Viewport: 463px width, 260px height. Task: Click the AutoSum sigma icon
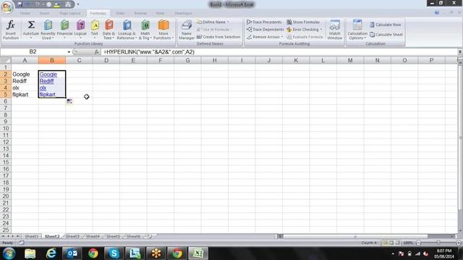pos(31,25)
